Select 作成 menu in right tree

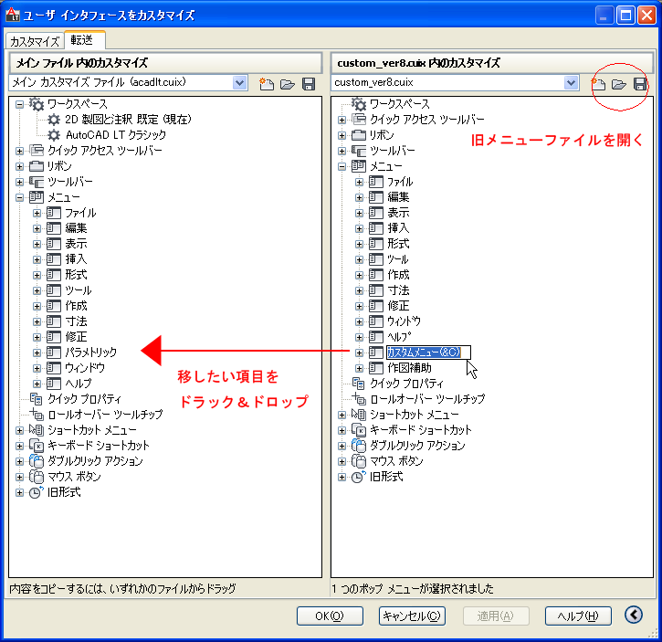tap(398, 275)
